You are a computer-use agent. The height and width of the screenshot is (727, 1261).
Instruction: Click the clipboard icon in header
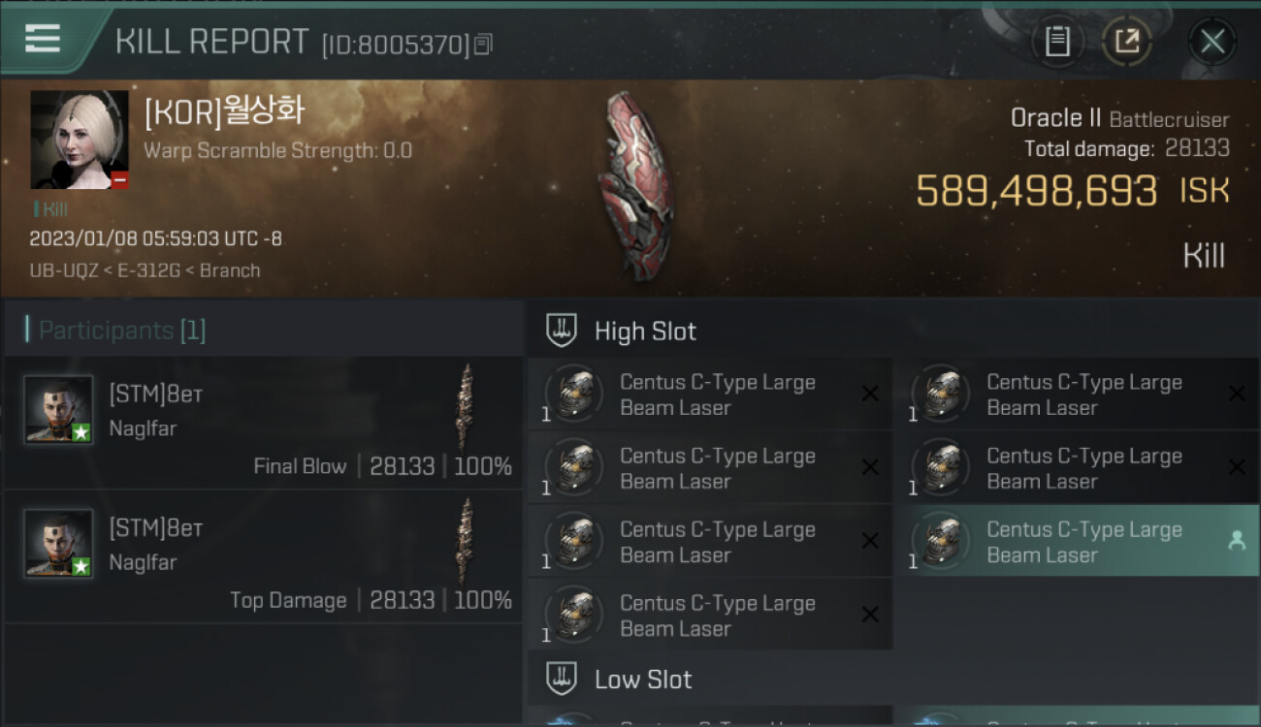(x=1057, y=42)
